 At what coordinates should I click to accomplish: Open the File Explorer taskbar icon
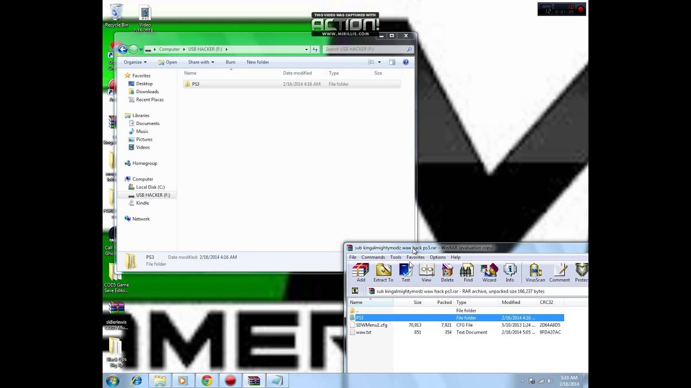tap(160, 380)
